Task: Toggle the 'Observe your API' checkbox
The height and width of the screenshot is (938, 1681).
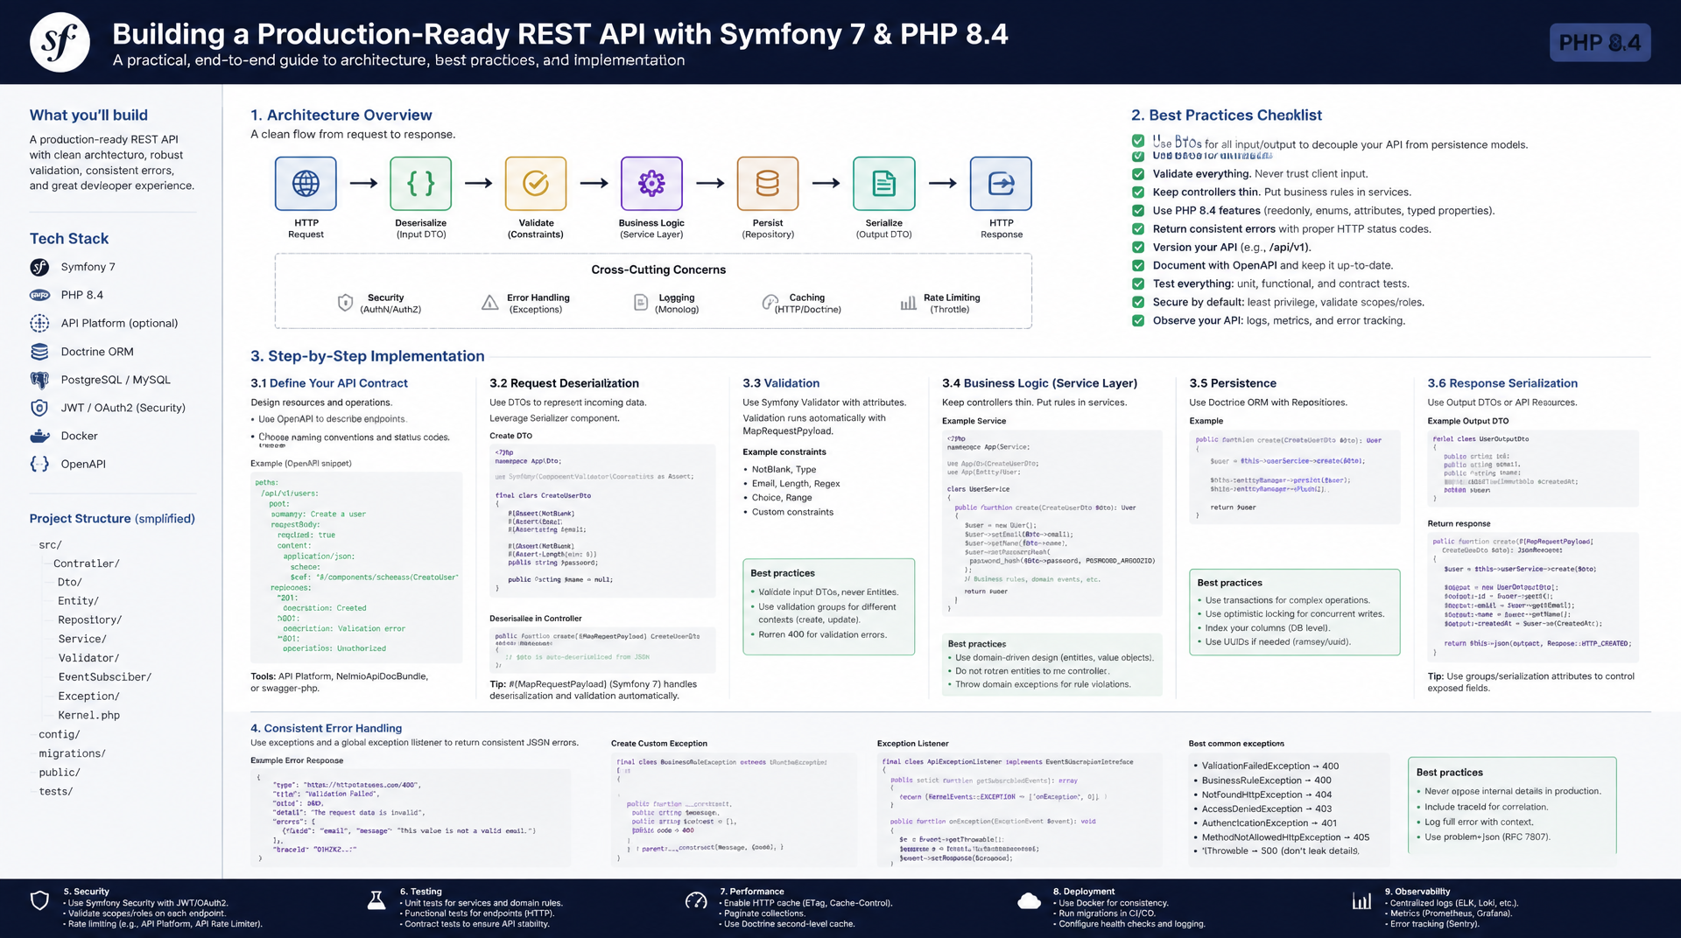Action: [1138, 321]
